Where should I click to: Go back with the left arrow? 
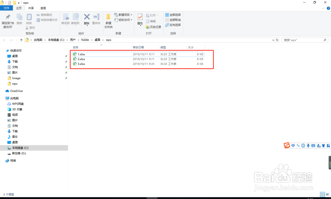coord(4,40)
